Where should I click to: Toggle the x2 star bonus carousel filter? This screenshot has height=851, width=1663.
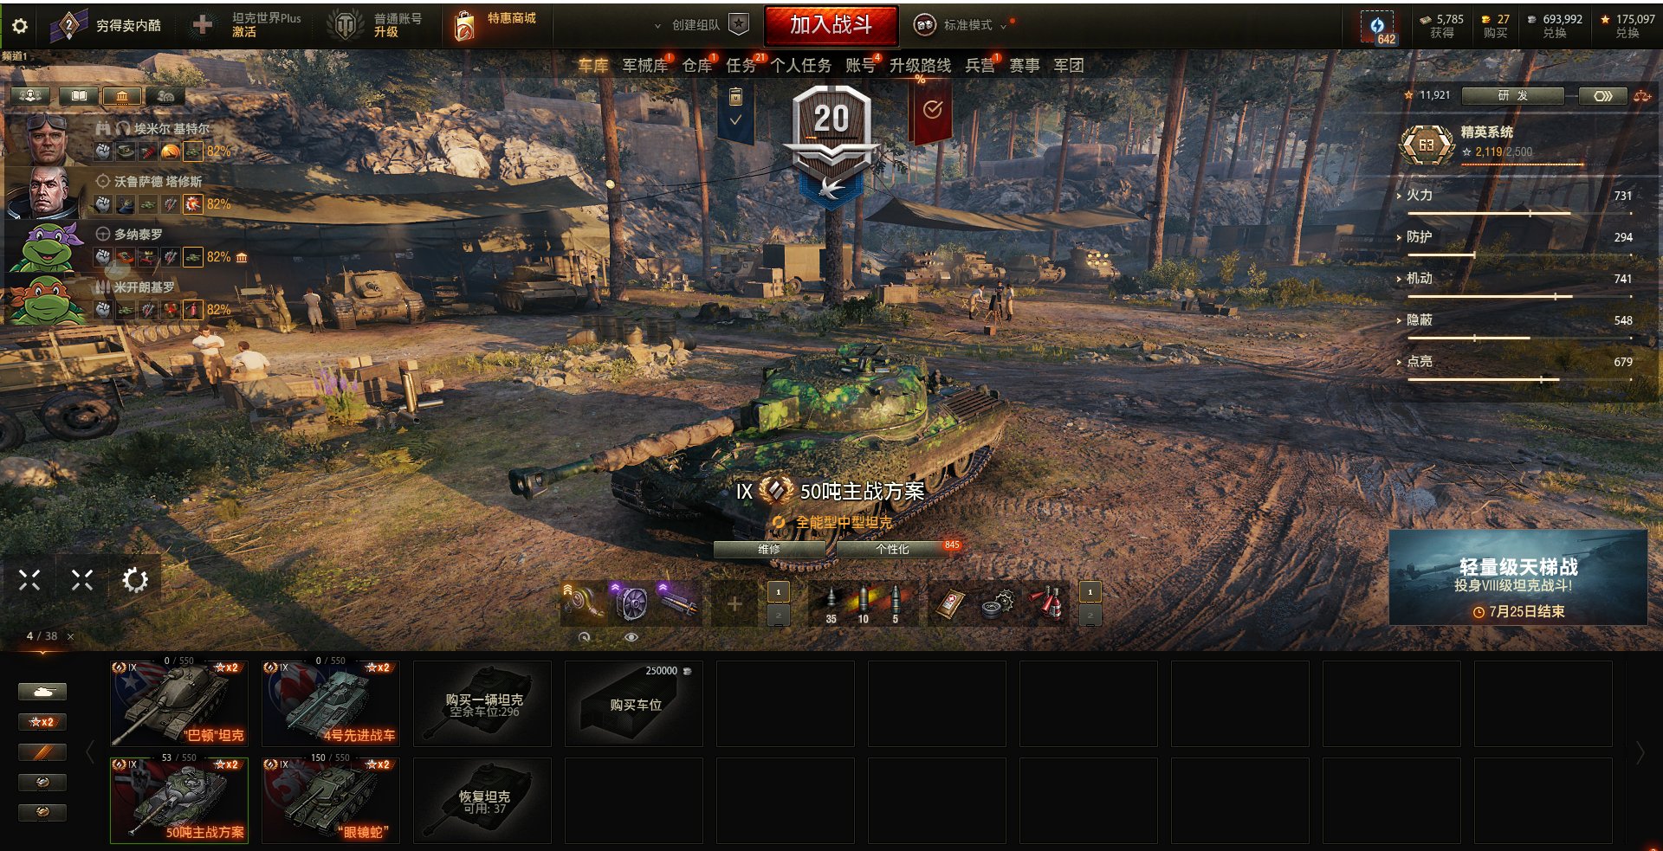point(42,721)
